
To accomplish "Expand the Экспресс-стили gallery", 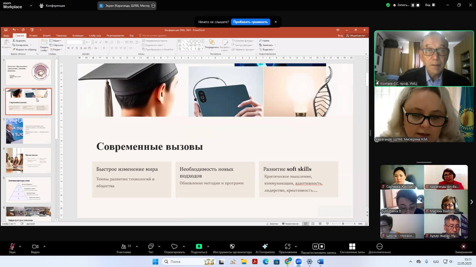I will click(225, 47).
